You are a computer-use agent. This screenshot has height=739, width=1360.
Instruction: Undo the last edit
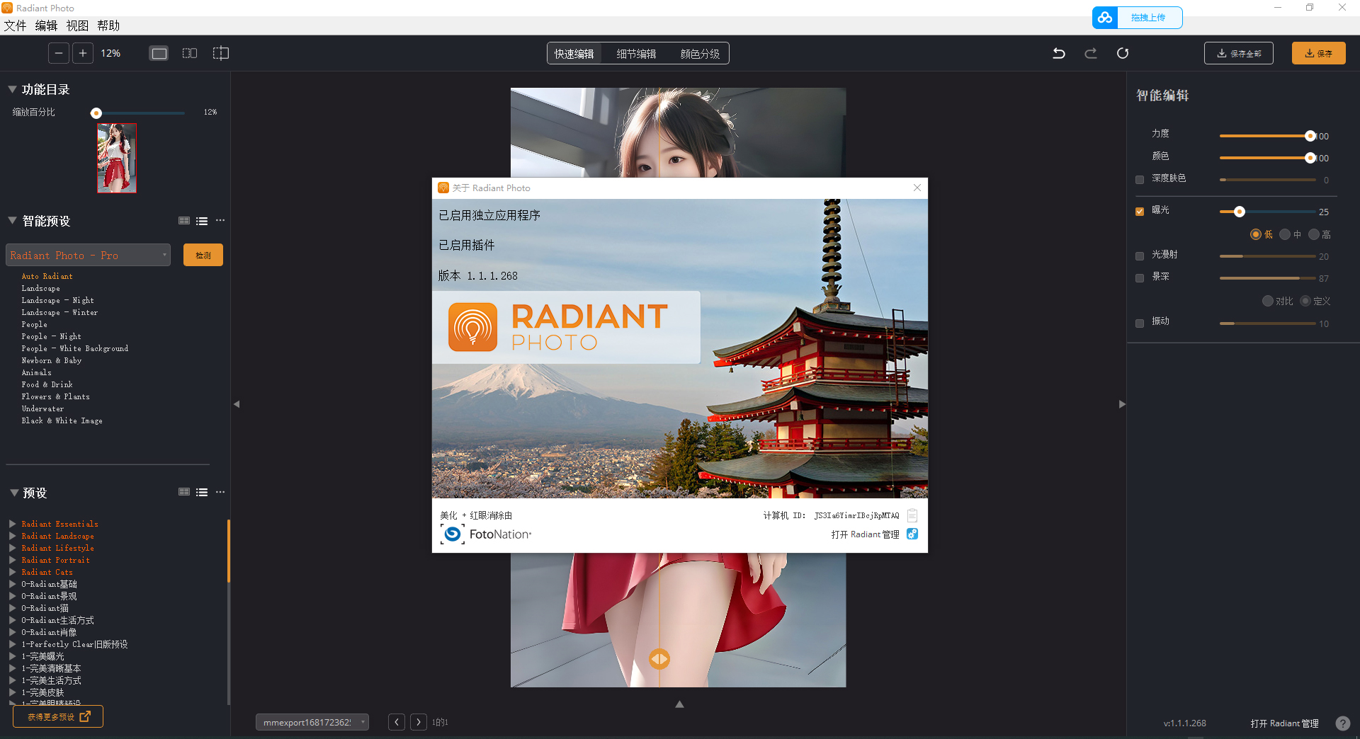coord(1059,53)
